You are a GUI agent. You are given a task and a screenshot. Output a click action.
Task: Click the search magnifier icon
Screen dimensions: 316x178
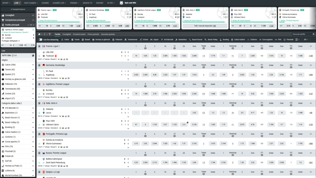[x=313, y=34]
